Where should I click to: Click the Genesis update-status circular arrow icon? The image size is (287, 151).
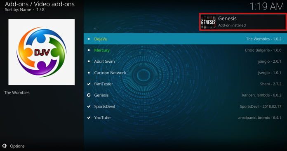(89, 95)
